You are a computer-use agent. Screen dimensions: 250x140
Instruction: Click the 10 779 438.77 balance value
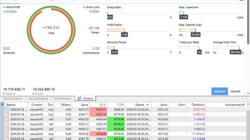(14, 89)
